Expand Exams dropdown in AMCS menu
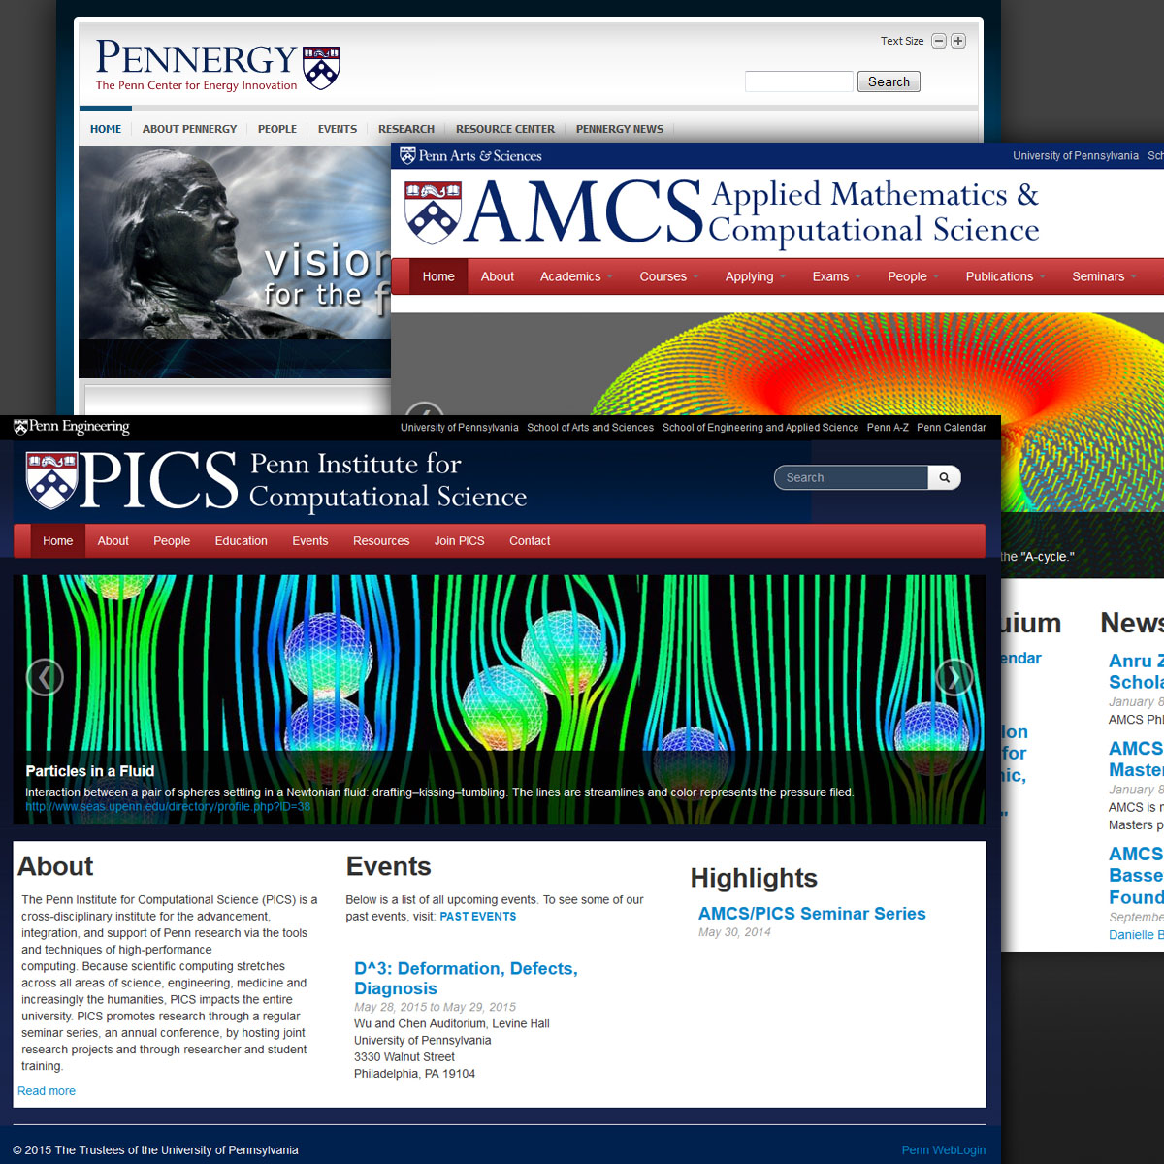 tap(836, 276)
